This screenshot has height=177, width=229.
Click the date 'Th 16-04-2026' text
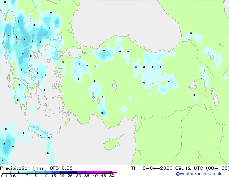coord(152,168)
